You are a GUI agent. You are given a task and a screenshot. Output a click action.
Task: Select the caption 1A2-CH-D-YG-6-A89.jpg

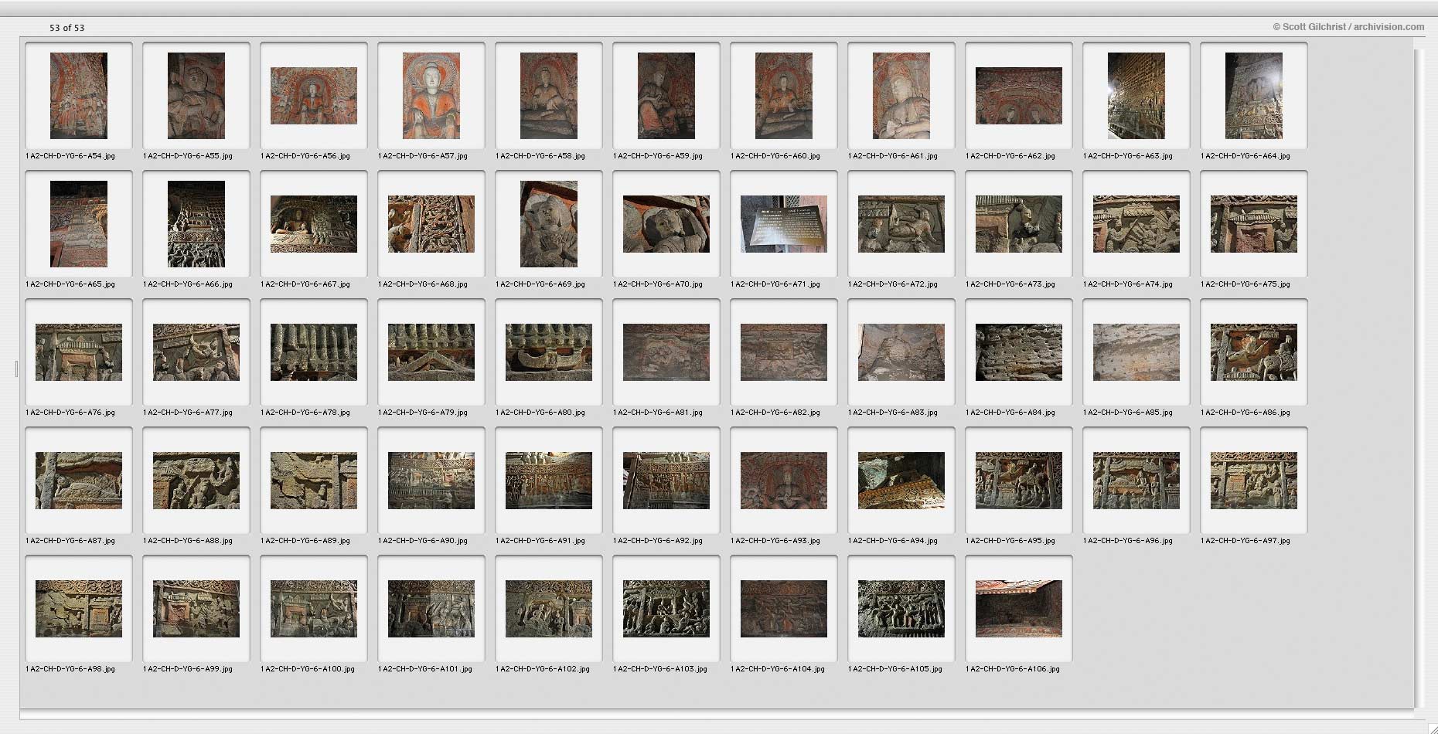coord(305,541)
